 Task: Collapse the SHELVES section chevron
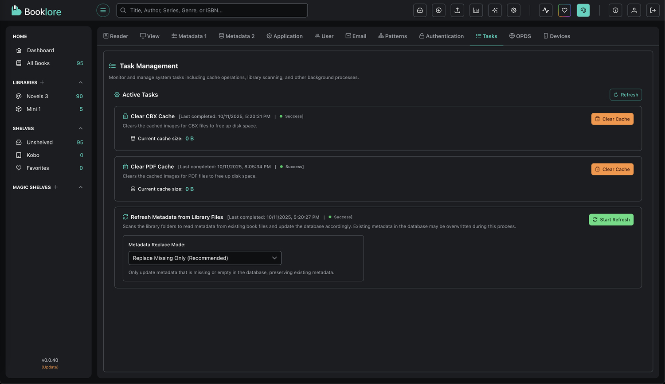[81, 128]
